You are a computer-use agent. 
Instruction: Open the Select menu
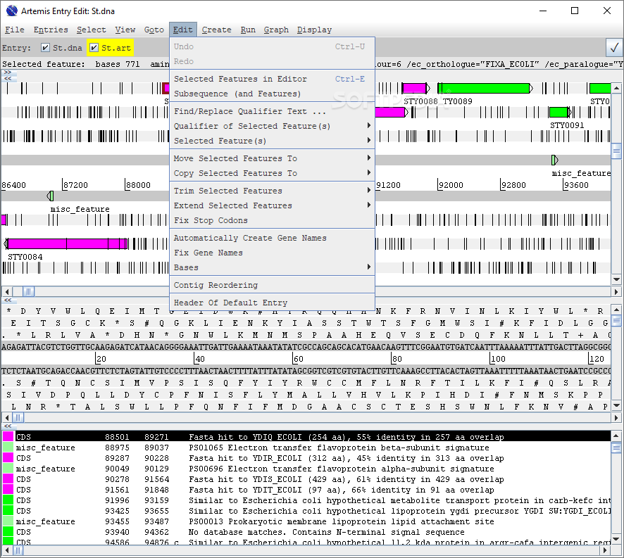point(91,30)
